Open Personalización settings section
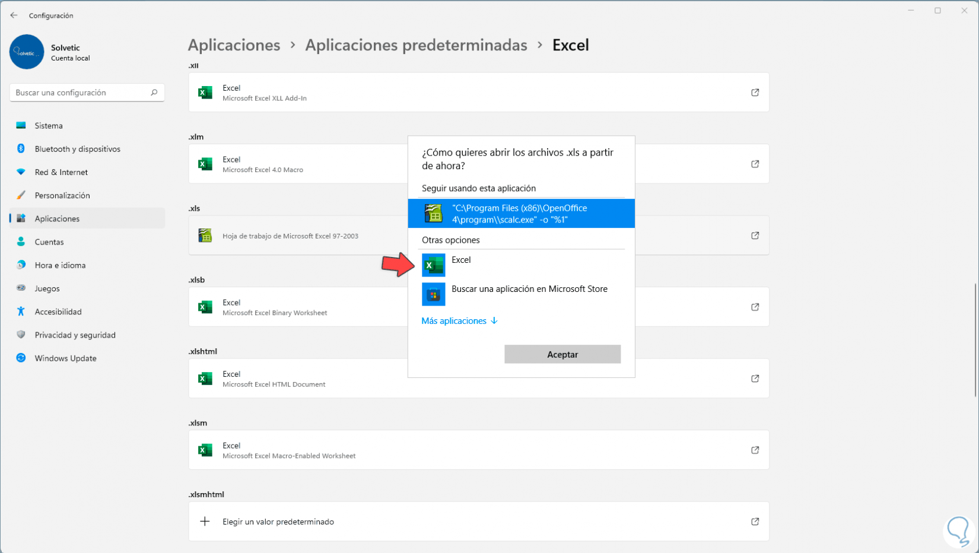This screenshot has height=553, width=979. pos(62,195)
